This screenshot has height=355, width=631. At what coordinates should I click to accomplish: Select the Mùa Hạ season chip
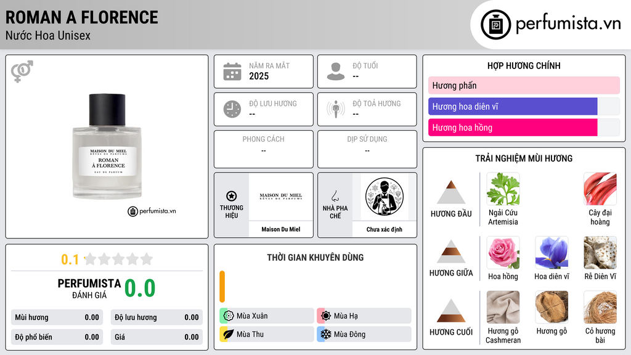pyautogui.click(x=364, y=316)
